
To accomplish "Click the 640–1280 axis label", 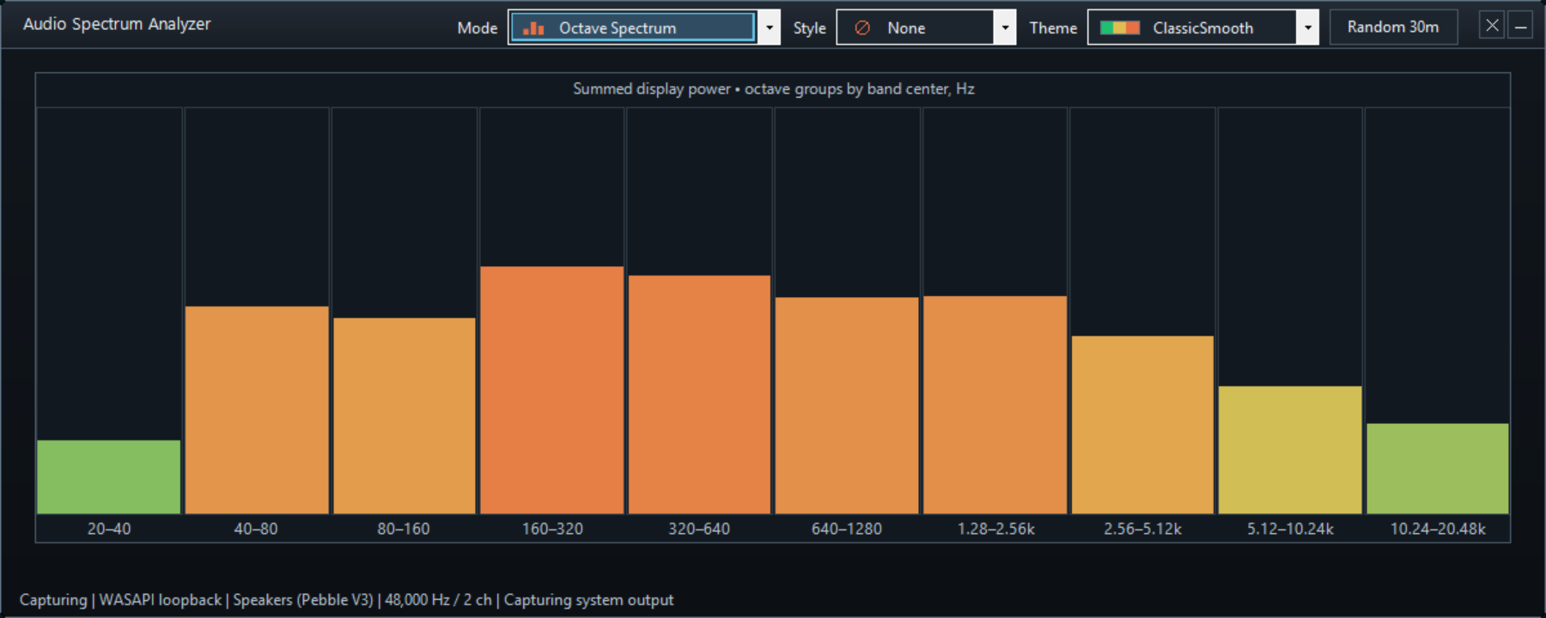I will [x=847, y=529].
